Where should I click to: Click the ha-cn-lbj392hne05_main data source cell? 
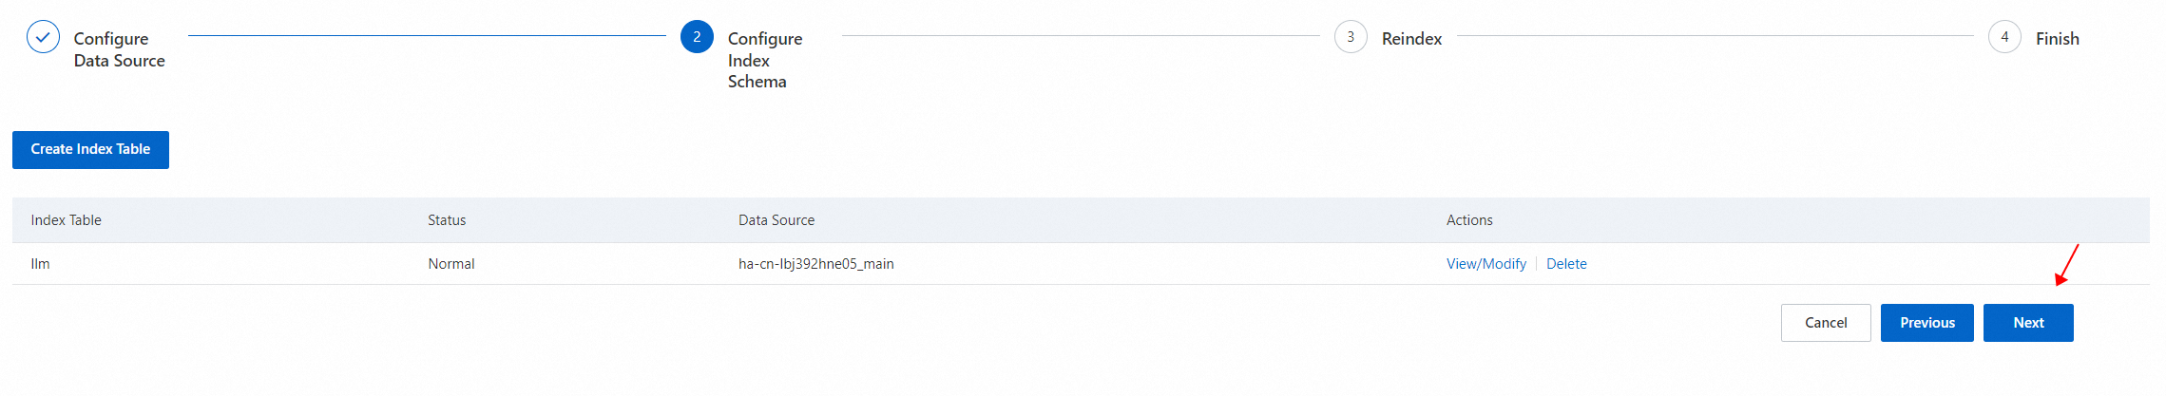(815, 264)
